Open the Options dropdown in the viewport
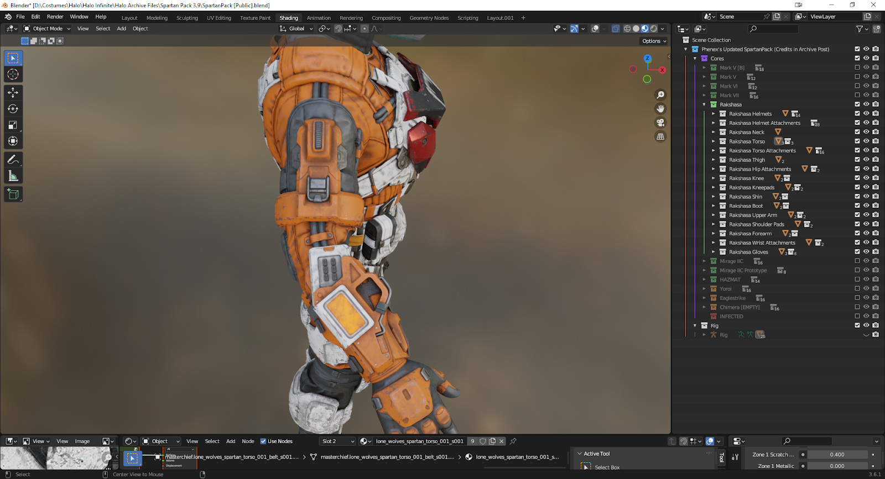Screen dimensions: 885x479 (654, 41)
